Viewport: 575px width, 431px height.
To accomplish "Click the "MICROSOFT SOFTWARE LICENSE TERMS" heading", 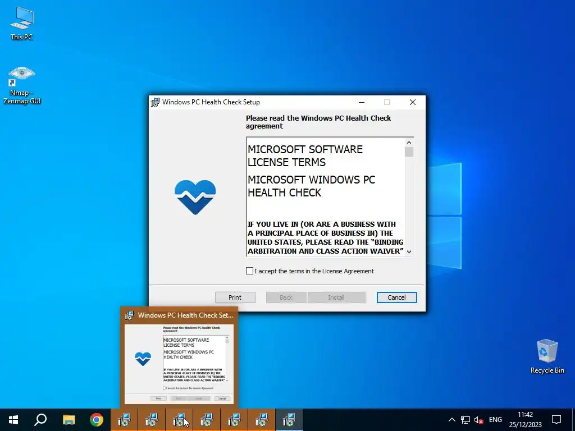I will (x=305, y=156).
